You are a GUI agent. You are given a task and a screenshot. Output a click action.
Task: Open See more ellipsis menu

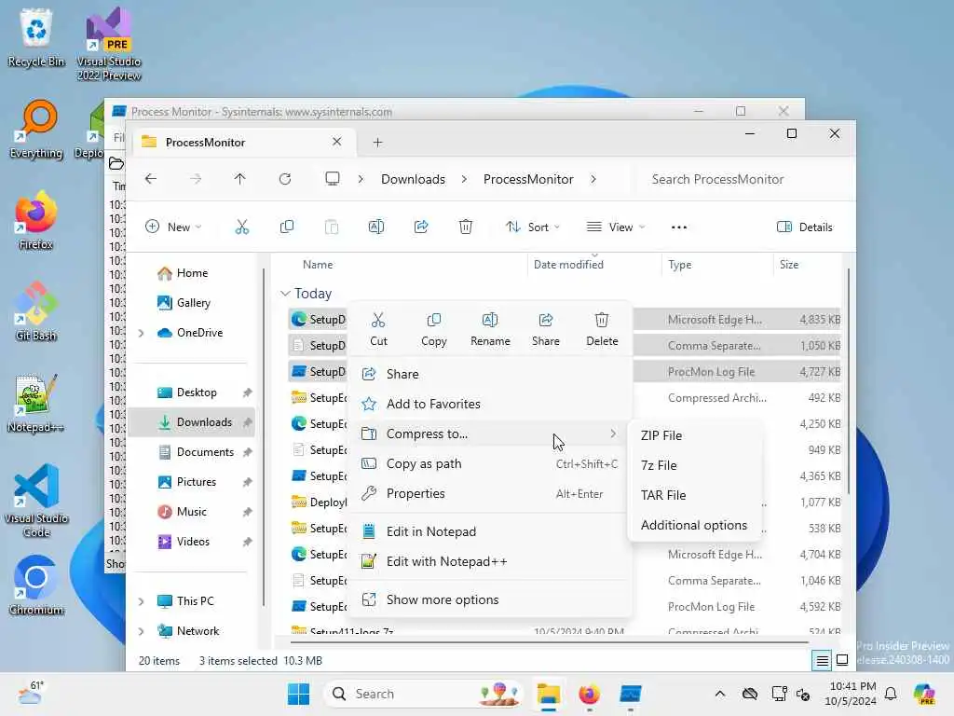click(x=679, y=227)
